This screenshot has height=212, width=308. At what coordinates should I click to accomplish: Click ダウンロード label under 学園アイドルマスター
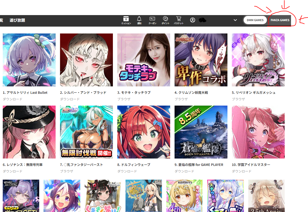click(x=242, y=171)
